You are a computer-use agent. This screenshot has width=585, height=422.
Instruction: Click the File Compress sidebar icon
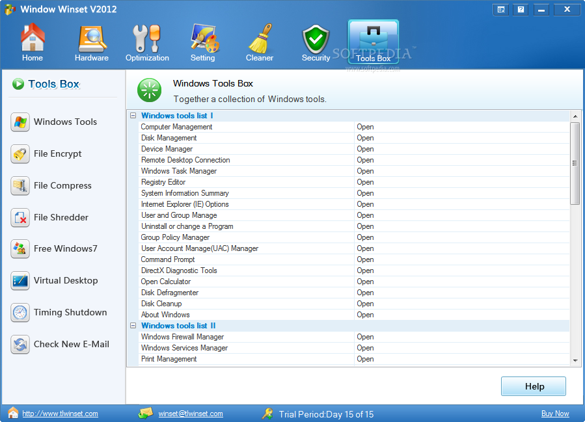(20, 186)
